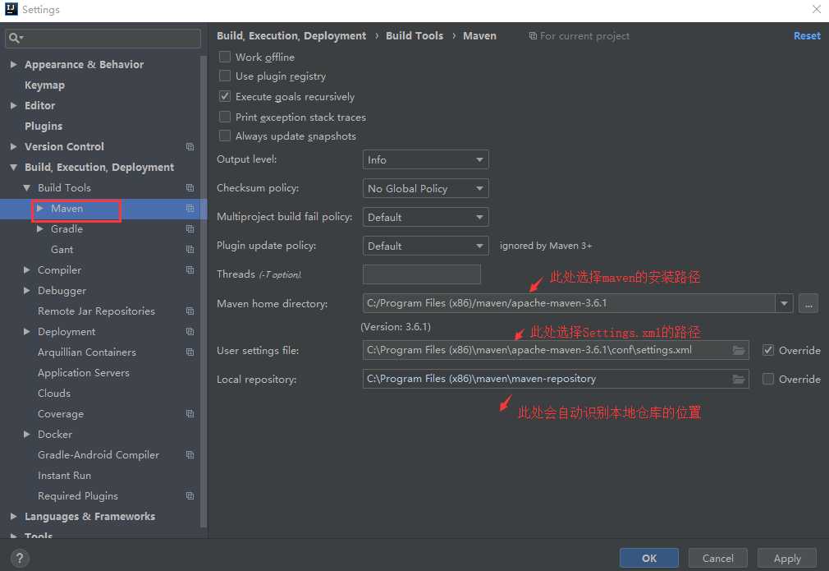Click the Apply button

click(786, 559)
